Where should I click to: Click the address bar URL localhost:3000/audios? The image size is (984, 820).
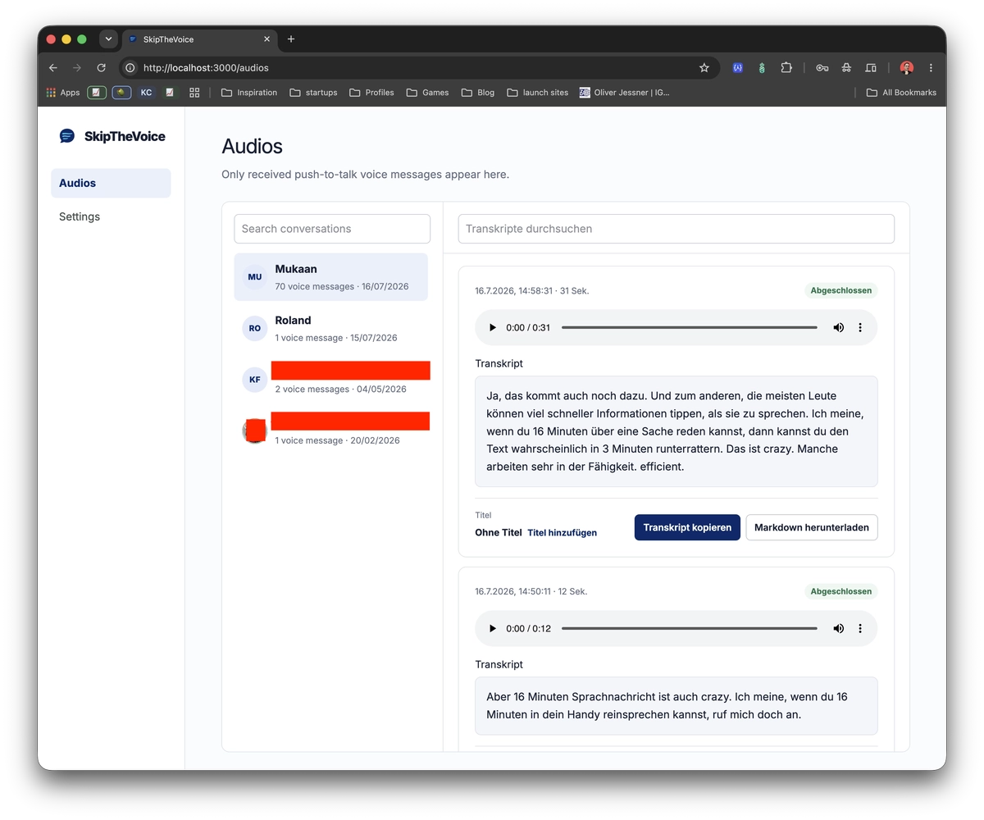206,68
